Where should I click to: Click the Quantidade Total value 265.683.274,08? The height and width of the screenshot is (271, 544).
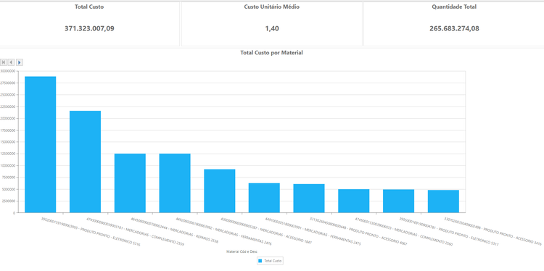click(x=454, y=28)
